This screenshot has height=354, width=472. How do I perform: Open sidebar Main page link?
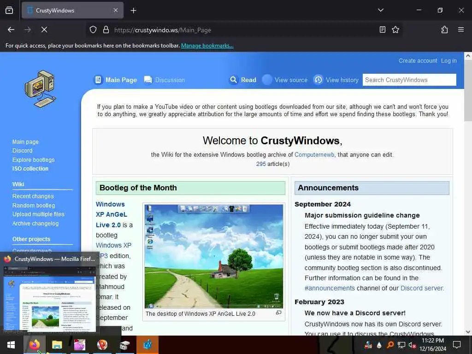[x=25, y=142]
